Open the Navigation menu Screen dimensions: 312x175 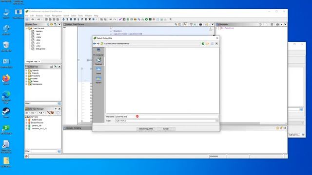click(x=57, y=16)
